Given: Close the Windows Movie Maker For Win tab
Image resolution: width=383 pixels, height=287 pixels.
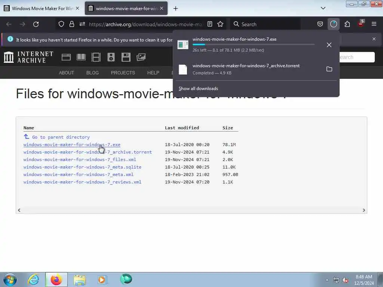Looking at the screenshot, I should pyautogui.click(x=77, y=8).
